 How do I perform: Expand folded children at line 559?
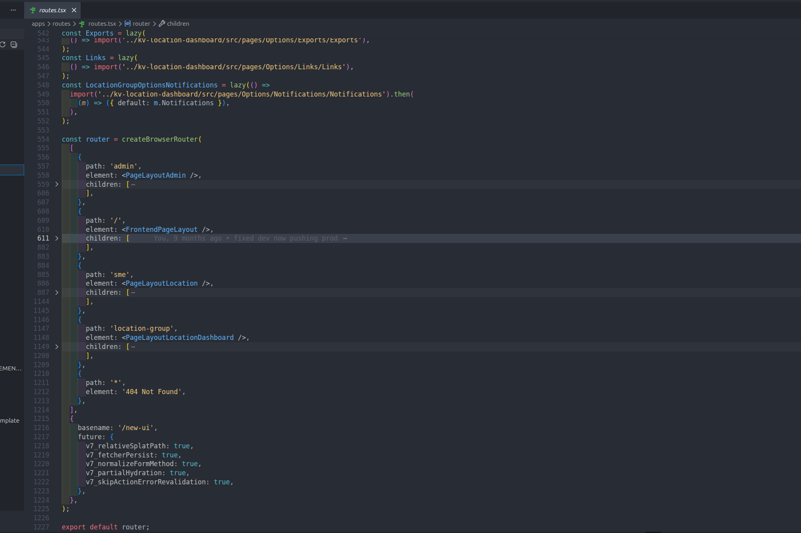pyautogui.click(x=57, y=184)
